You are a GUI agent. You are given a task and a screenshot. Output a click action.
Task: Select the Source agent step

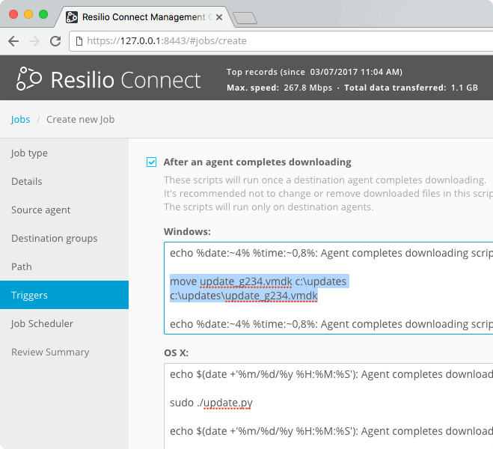[x=64, y=210]
